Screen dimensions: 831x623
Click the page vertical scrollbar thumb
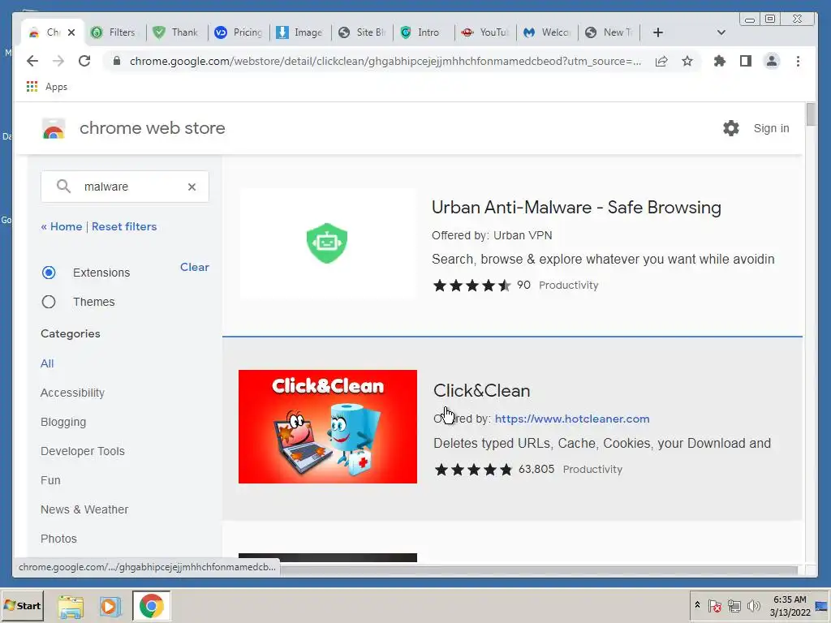(x=811, y=115)
